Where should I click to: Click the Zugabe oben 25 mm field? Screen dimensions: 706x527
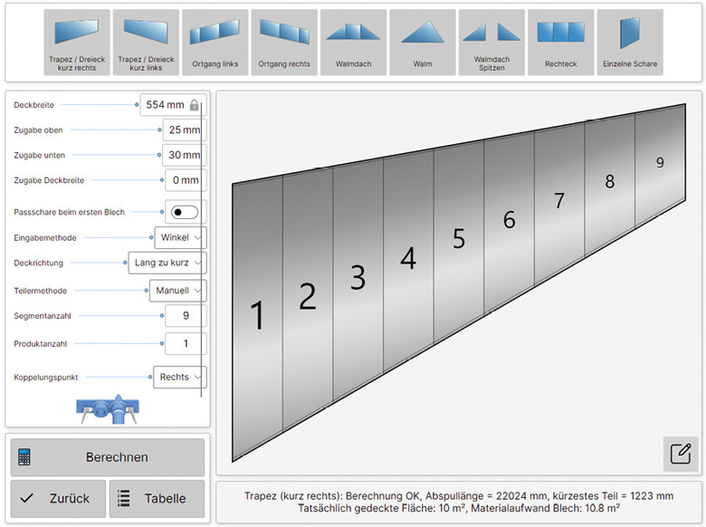point(185,129)
